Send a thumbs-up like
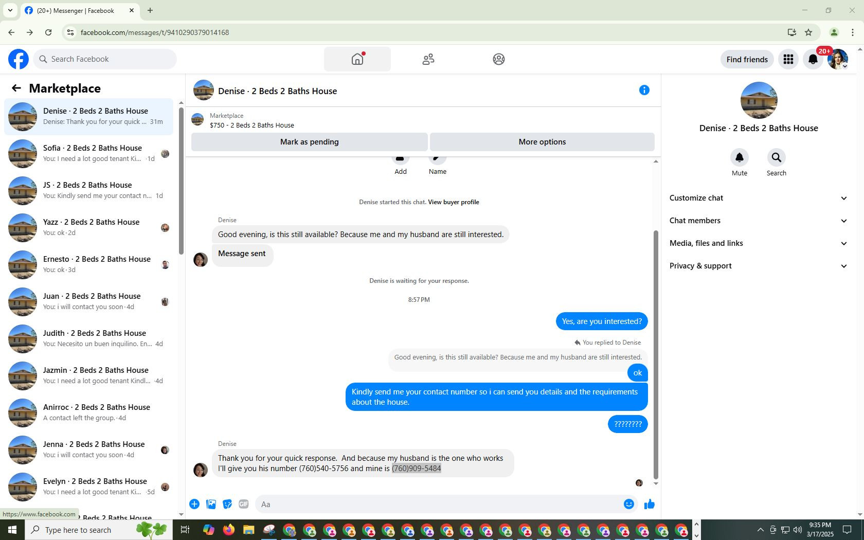Viewport: 864px width, 540px height. pos(650,504)
